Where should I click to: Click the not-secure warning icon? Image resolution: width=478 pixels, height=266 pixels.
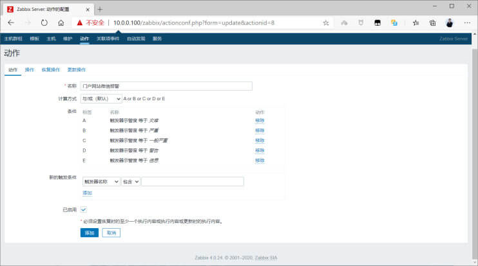(x=80, y=22)
